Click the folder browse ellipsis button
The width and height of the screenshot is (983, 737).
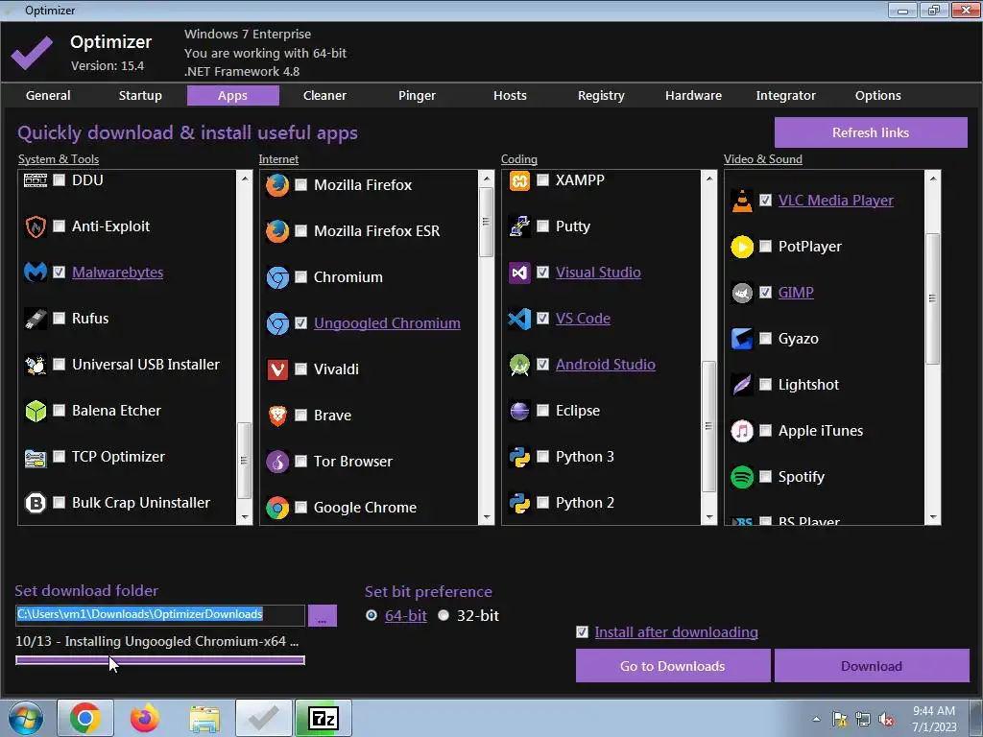click(323, 615)
